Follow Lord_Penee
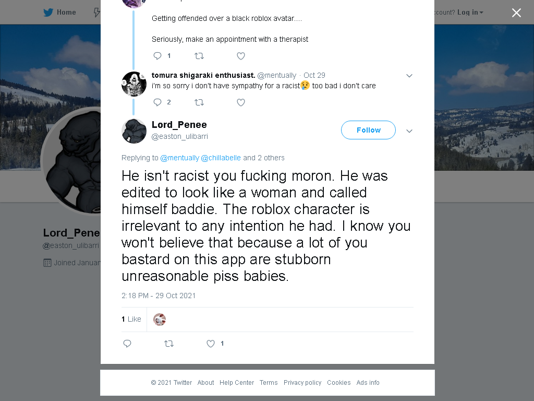The image size is (534, 401). (x=368, y=130)
